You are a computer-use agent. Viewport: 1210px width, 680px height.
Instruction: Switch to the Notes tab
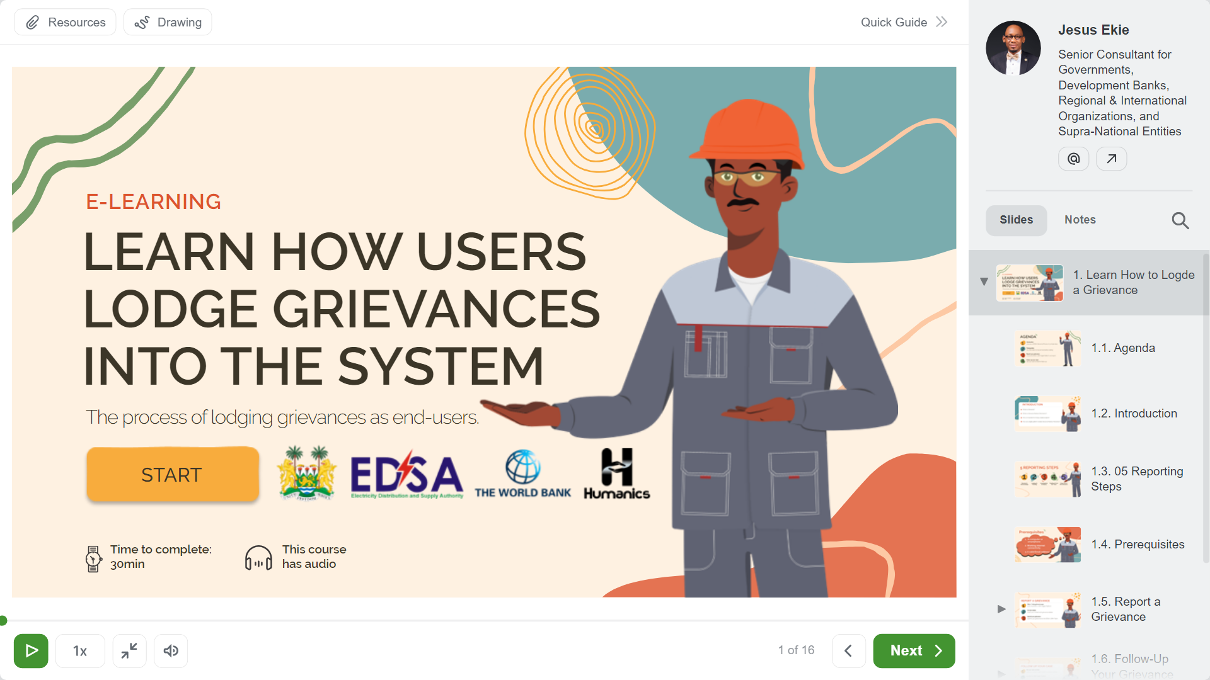click(x=1080, y=220)
